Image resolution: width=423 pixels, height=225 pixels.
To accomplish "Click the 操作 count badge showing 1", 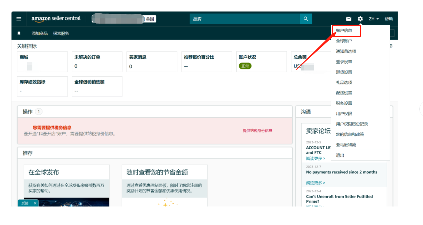I will 39,112.
